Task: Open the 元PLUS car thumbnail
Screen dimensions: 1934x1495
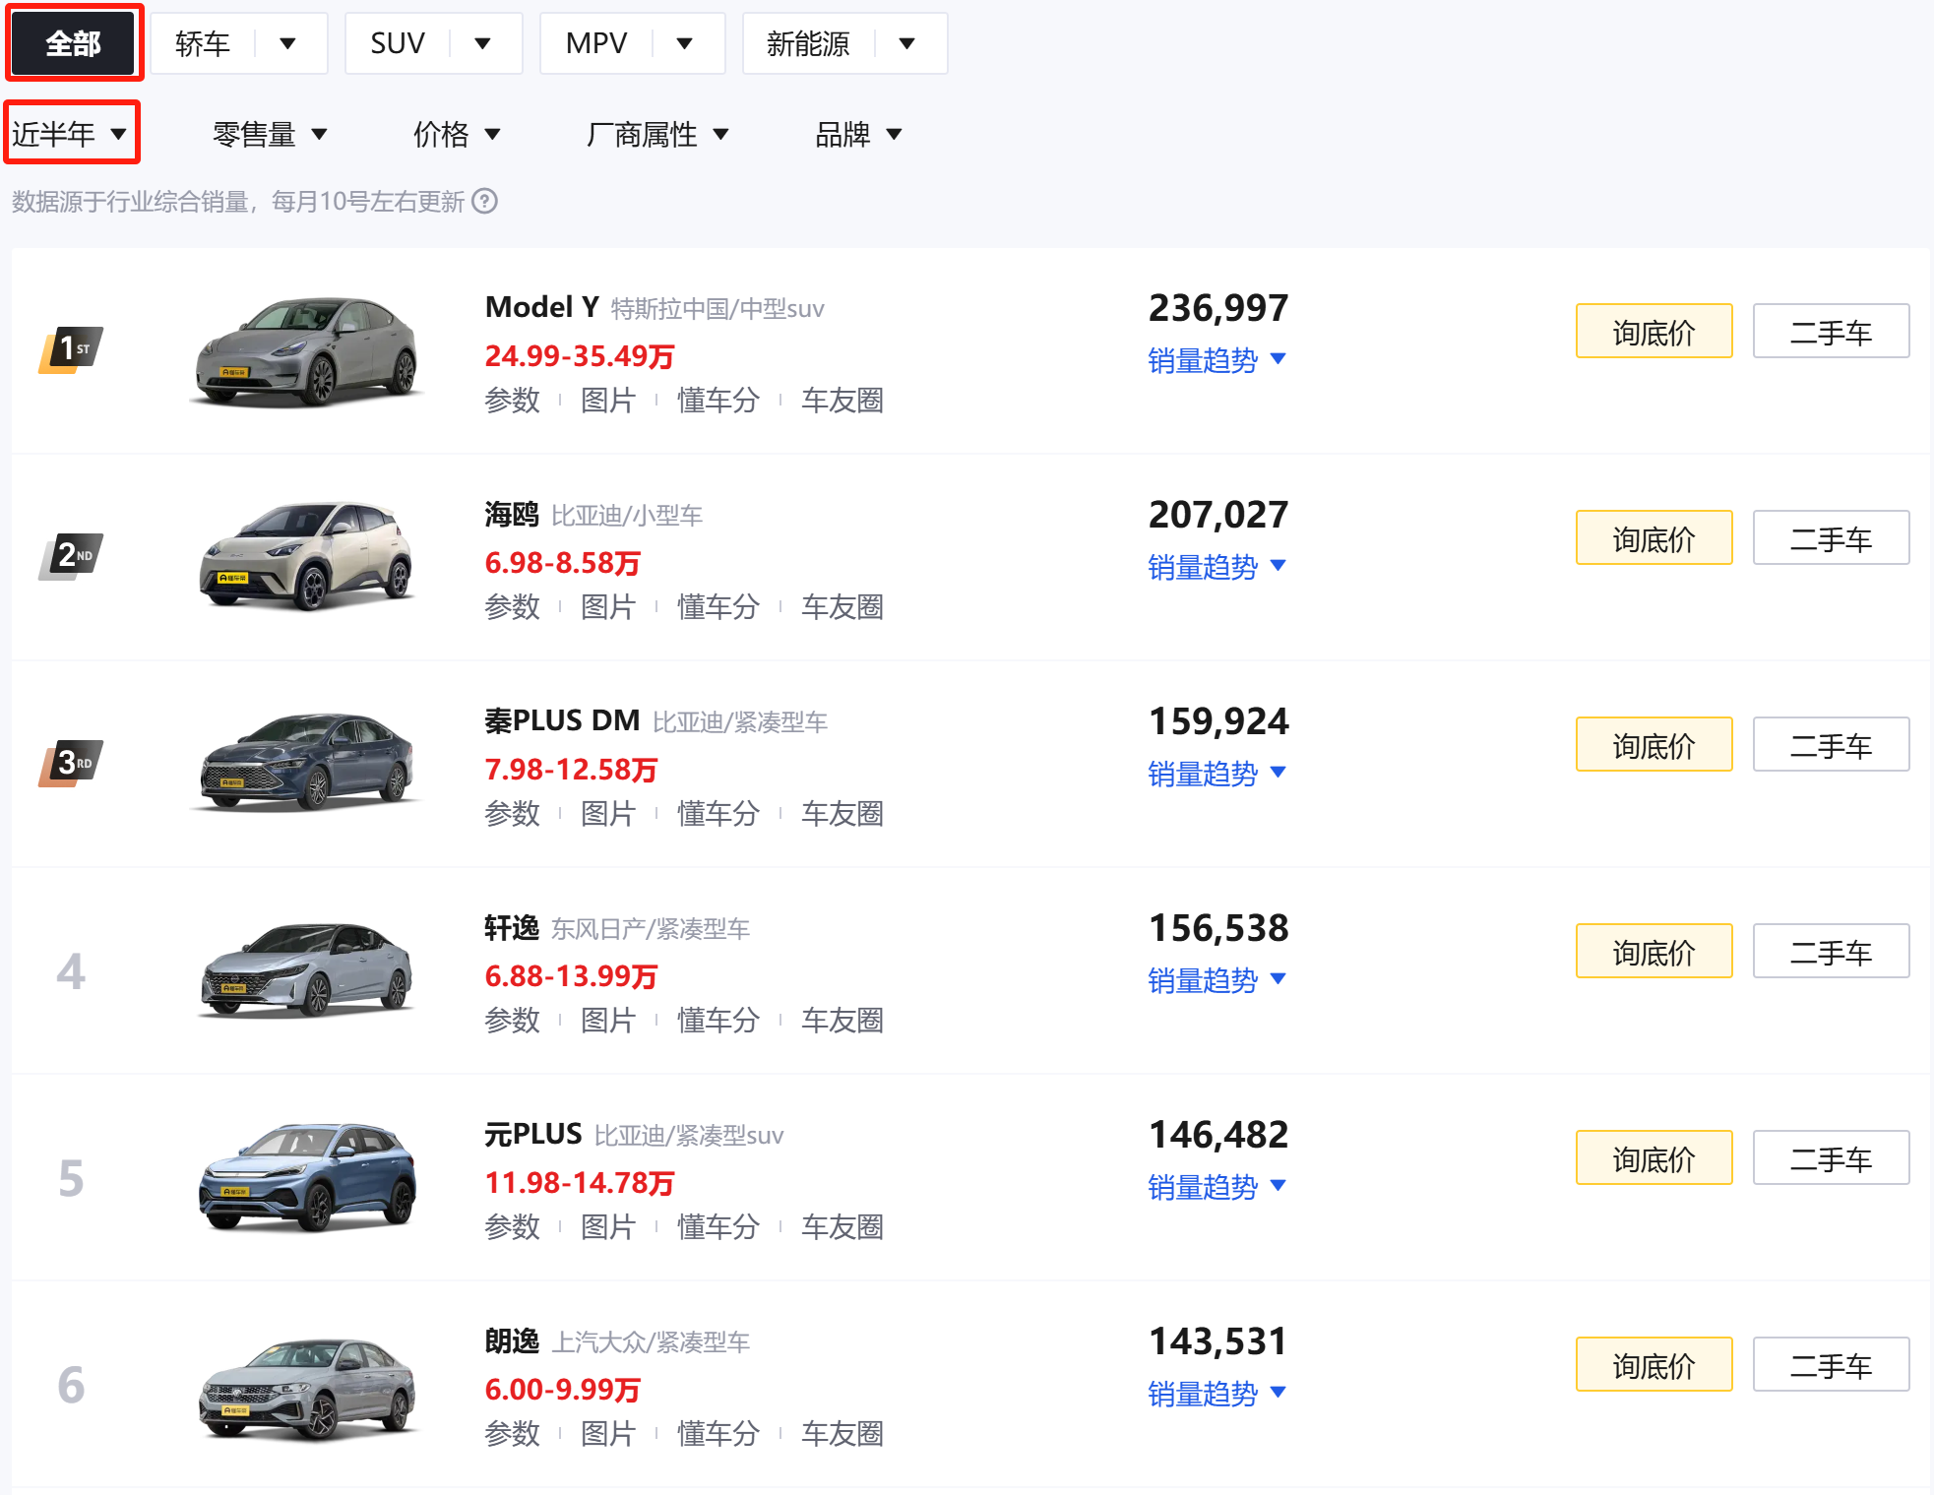Action: 307,1177
